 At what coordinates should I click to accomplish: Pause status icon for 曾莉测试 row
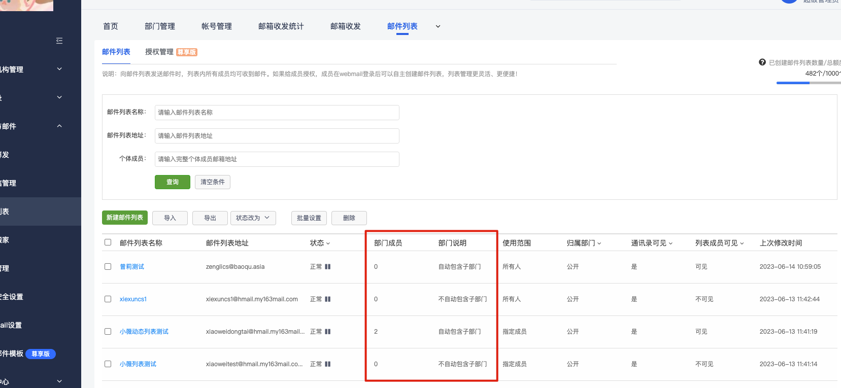(328, 267)
